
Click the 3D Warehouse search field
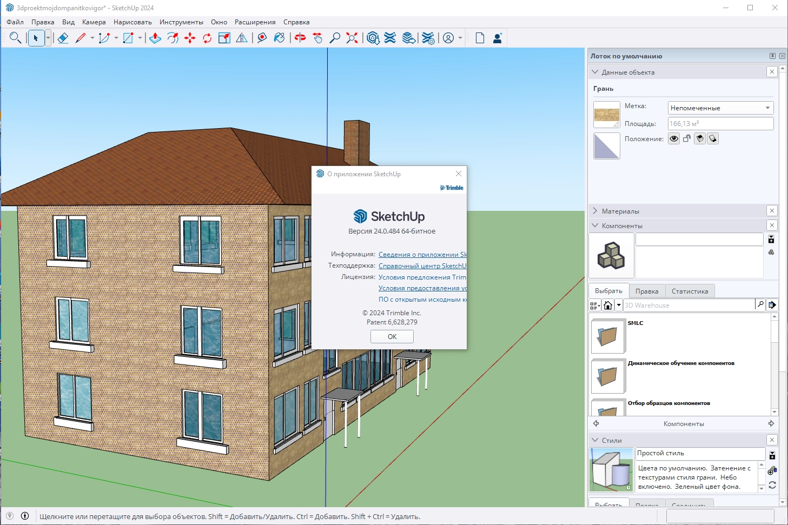pos(688,305)
